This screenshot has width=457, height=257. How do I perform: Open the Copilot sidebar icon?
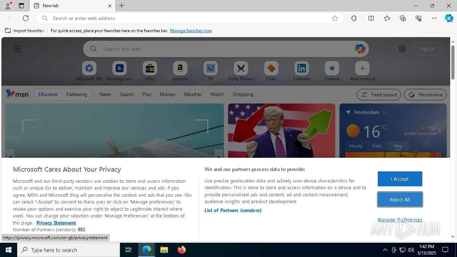[x=449, y=18]
